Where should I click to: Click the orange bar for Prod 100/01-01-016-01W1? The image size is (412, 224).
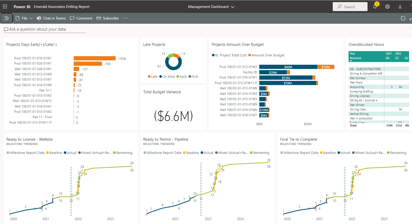point(95,58)
